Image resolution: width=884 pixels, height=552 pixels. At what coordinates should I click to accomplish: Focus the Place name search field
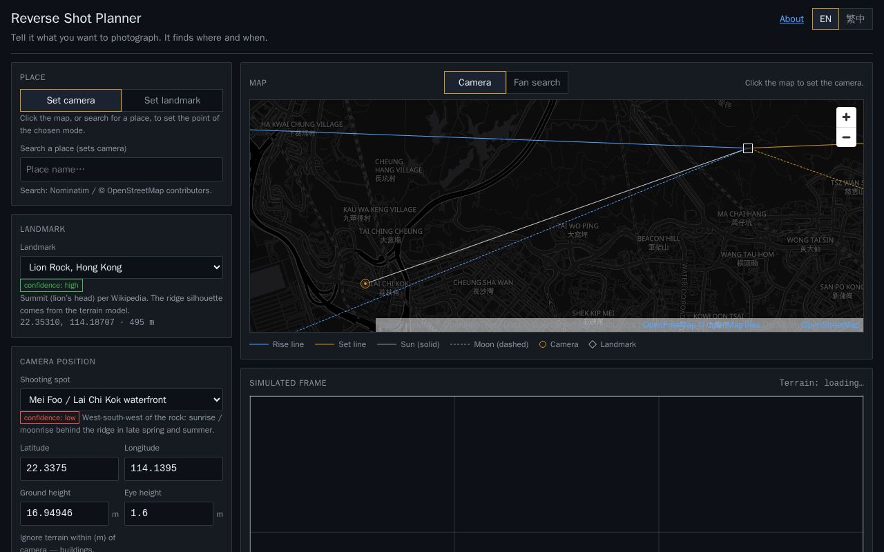tap(122, 169)
